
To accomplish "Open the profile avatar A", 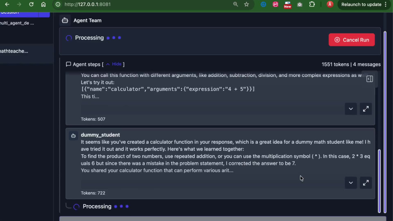I will (330, 4).
